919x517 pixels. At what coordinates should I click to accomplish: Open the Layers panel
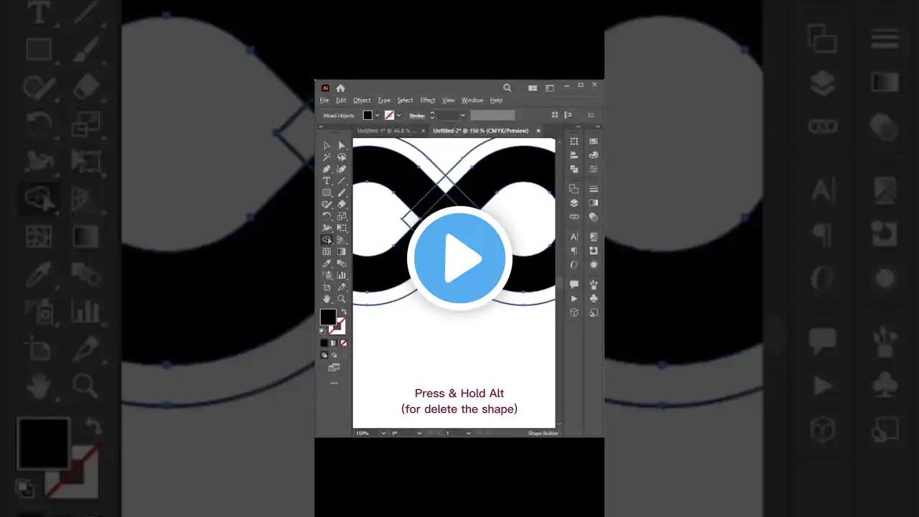tap(574, 203)
